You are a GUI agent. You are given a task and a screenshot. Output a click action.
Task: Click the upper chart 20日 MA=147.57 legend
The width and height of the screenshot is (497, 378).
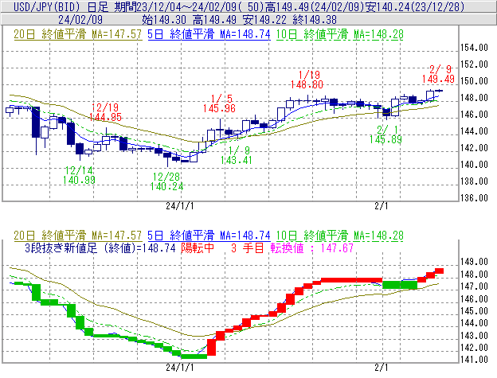tap(77, 34)
